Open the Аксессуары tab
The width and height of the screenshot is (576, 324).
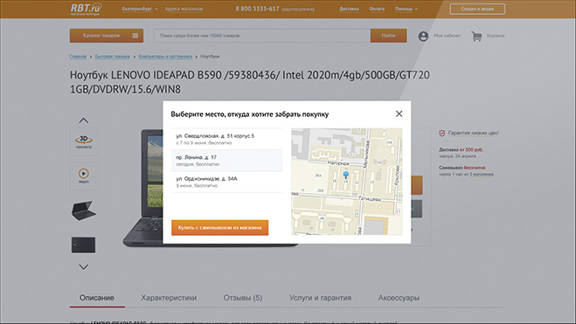[x=399, y=298]
